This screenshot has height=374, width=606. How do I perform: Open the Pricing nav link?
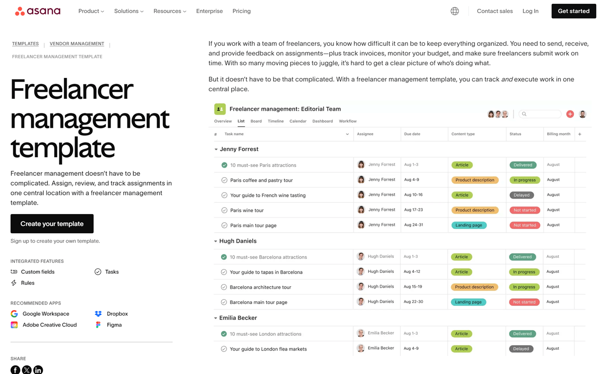[241, 11]
